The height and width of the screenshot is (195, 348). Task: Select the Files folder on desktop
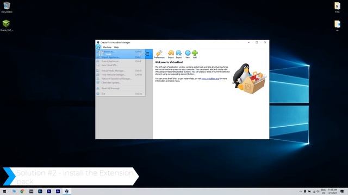[337, 7]
